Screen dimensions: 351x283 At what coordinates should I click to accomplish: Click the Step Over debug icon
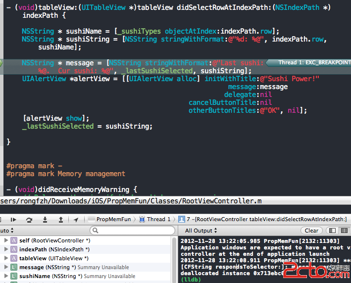point(29,219)
